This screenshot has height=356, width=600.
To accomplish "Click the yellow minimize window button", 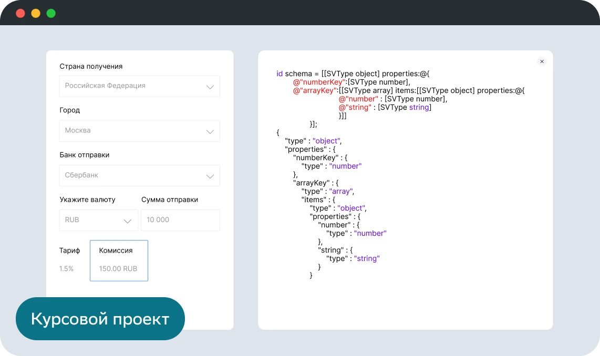I will (x=36, y=13).
